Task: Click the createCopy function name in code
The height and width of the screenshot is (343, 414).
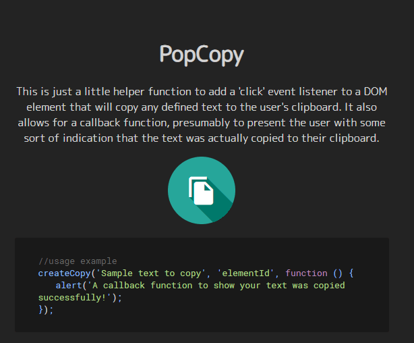Action: 65,273
